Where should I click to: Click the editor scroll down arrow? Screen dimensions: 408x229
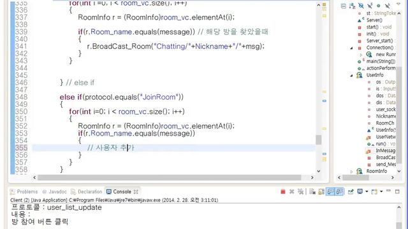tap(319, 171)
